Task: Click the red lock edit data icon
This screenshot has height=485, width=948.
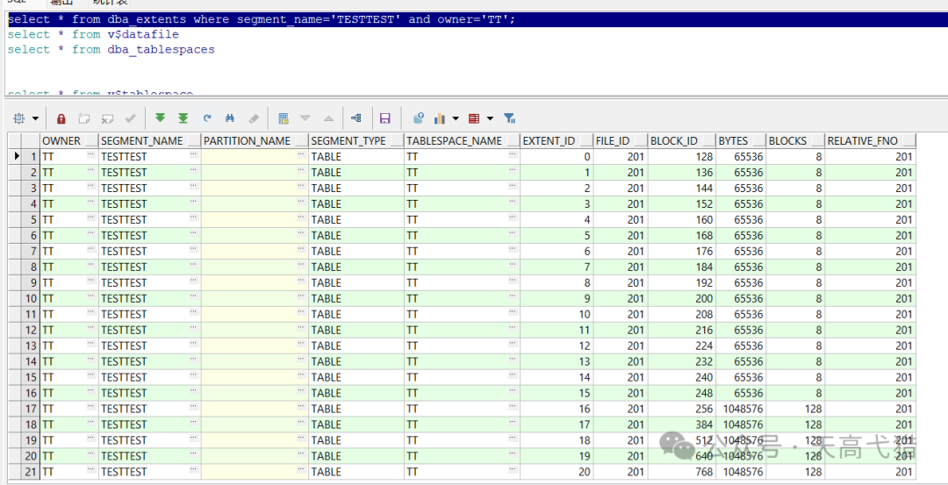Action: [x=61, y=118]
